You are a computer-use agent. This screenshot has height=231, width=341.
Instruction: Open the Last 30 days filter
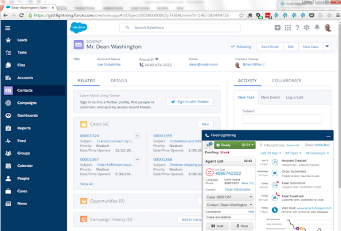coord(271,153)
